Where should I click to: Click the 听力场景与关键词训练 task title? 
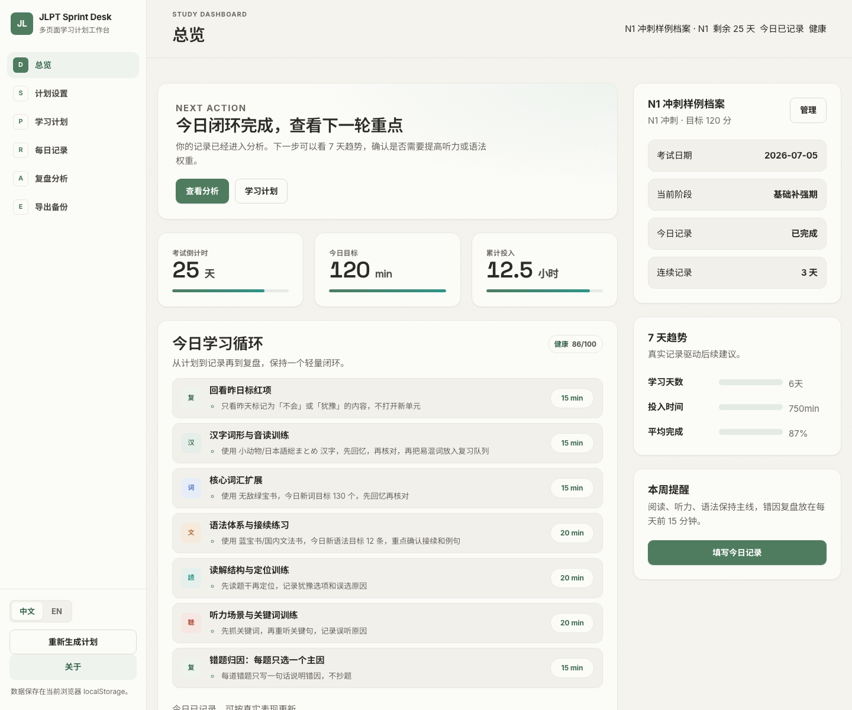click(254, 615)
